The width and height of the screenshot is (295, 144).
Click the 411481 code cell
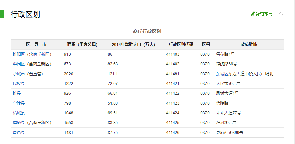point(173,74)
